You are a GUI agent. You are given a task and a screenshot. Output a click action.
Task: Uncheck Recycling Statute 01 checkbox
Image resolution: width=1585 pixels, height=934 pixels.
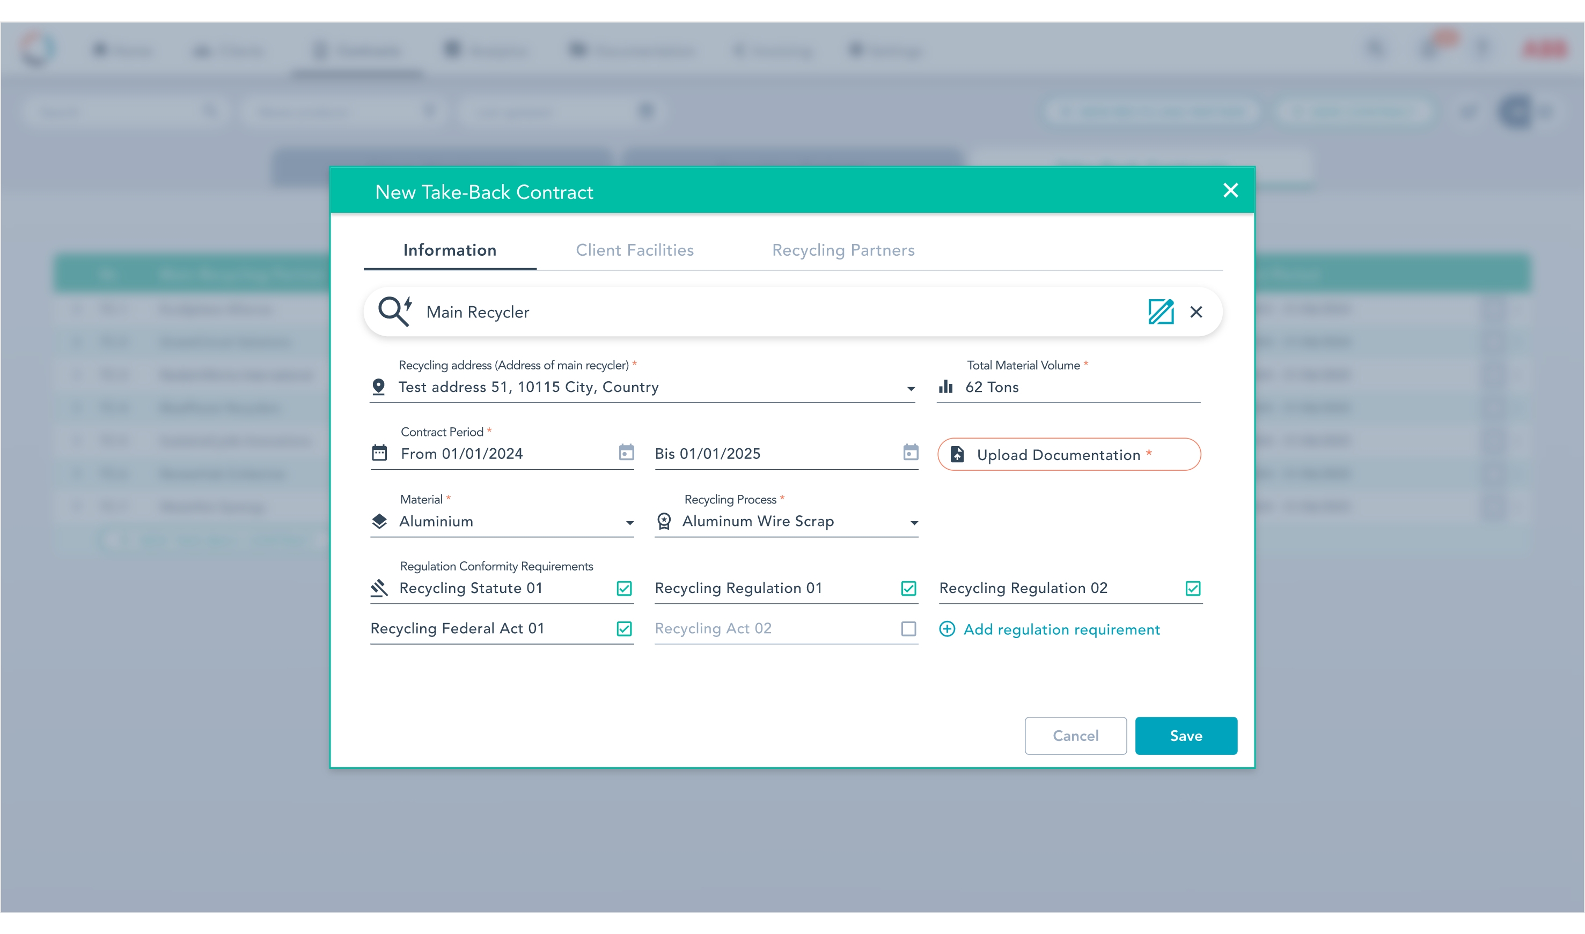click(x=623, y=588)
